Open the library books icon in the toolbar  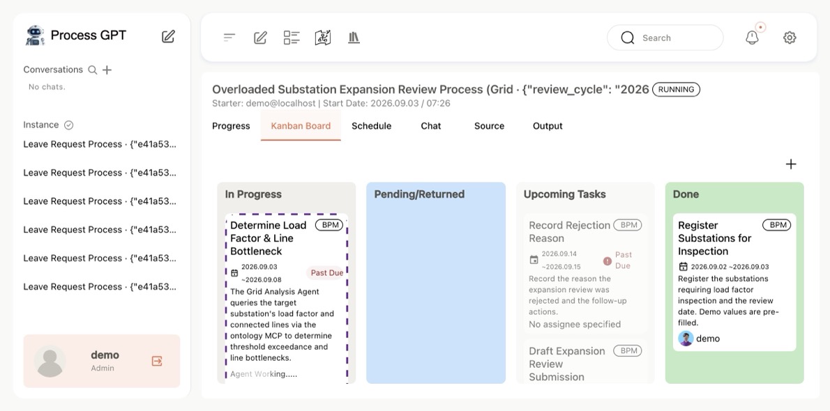[354, 38]
